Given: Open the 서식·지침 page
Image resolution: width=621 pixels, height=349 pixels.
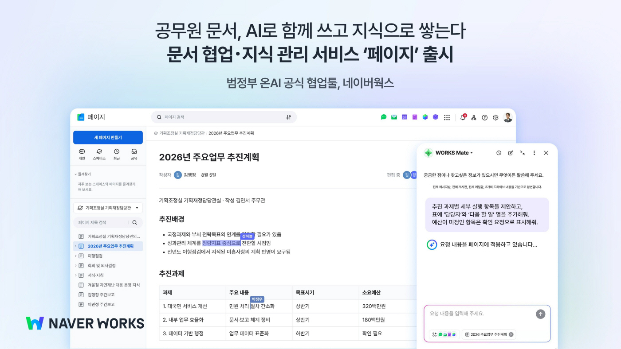Looking at the screenshot, I should pyautogui.click(x=95, y=275).
